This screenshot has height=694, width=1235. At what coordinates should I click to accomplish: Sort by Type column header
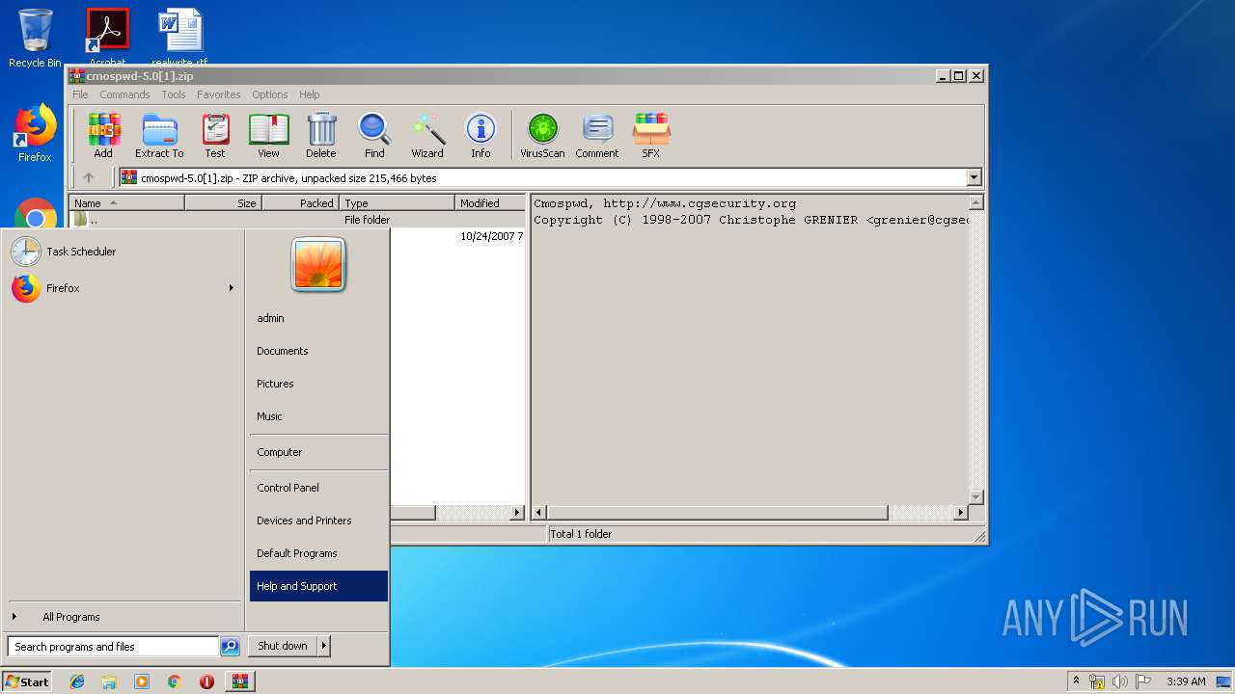pyautogui.click(x=398, y=202)
